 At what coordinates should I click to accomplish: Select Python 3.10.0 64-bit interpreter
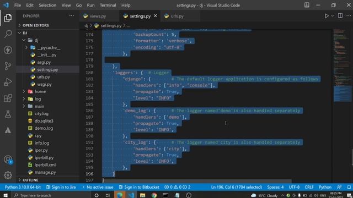[x=23, y=187]
